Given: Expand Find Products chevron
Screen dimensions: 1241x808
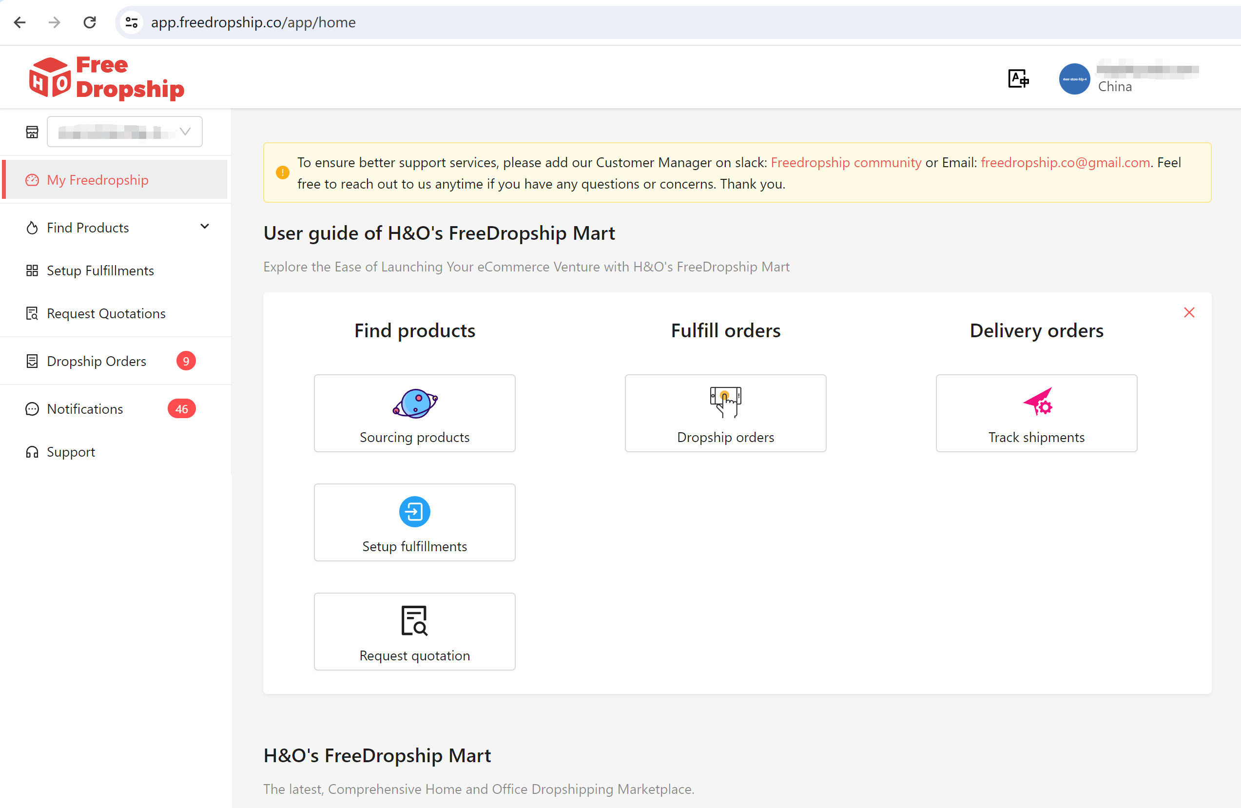Looking at the screenshot, I should 205,227.
